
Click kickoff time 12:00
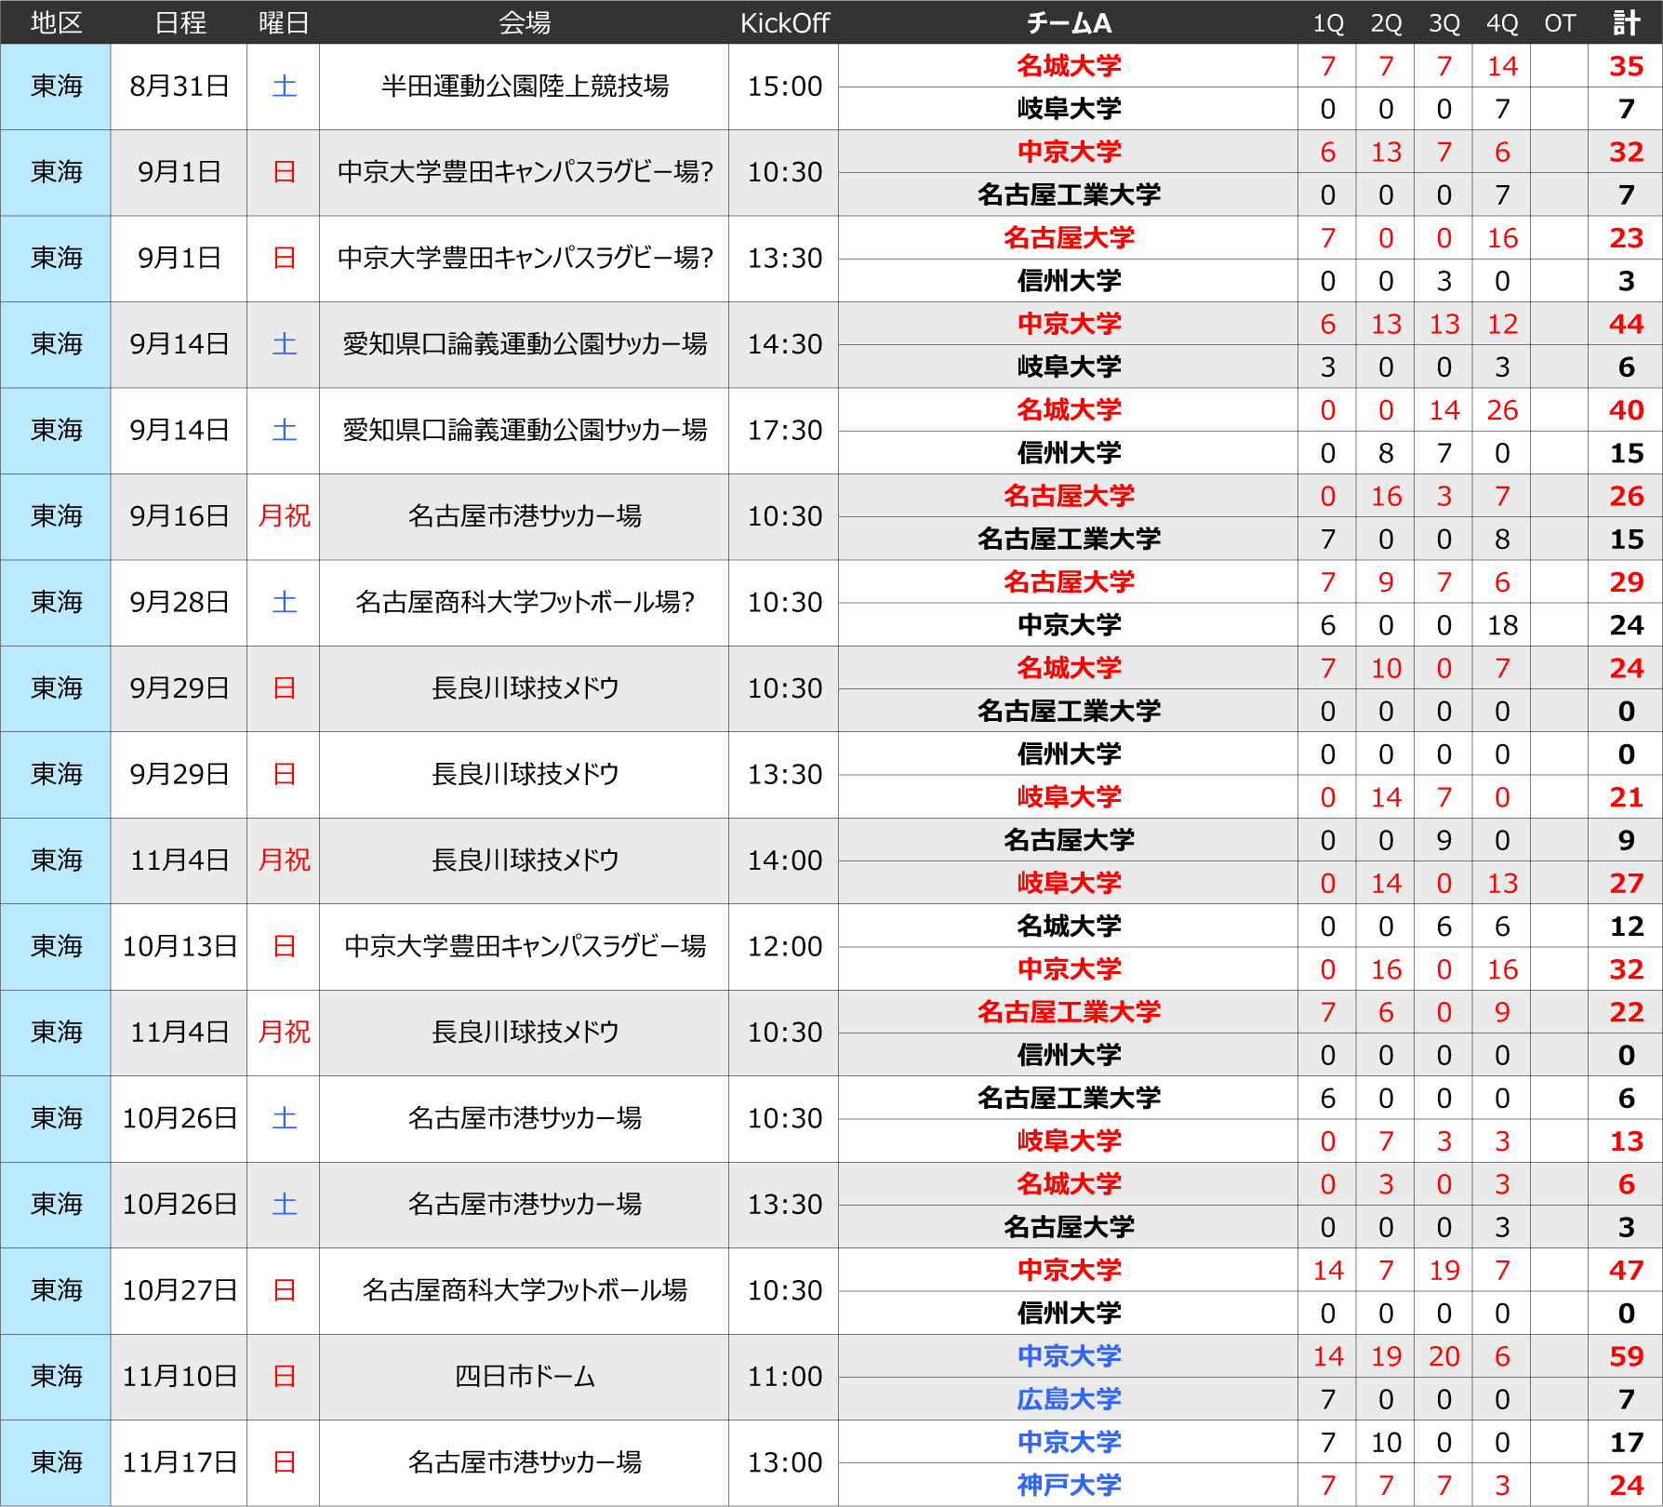tap(784, 947)
